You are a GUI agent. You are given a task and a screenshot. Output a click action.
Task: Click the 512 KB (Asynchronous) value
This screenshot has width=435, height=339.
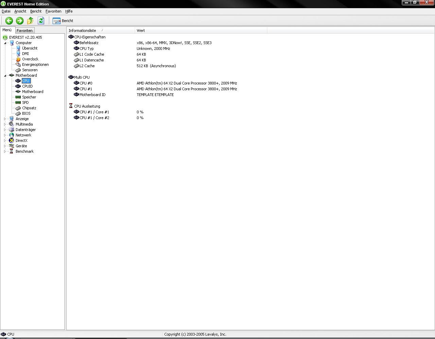[x=156, y=66]
